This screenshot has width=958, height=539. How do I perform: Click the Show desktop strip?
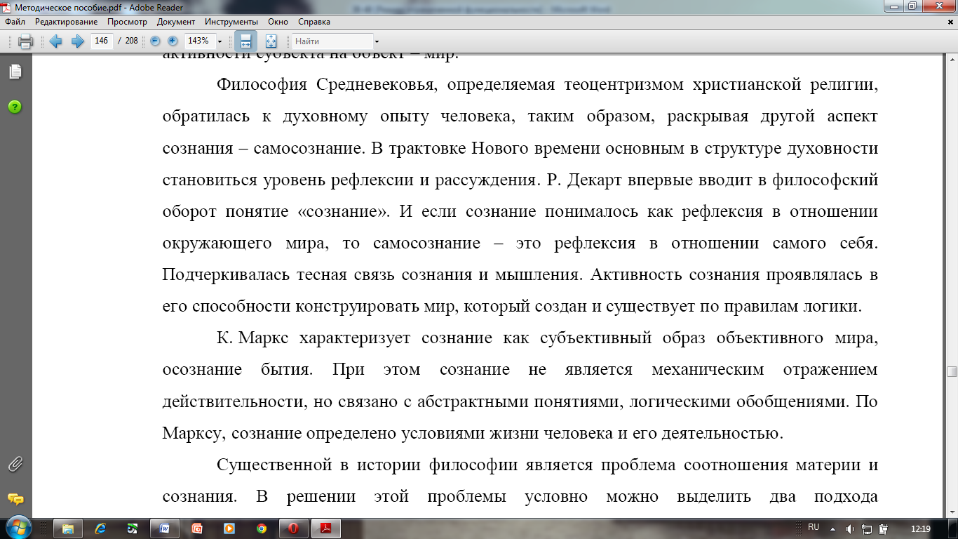[953, 528]
